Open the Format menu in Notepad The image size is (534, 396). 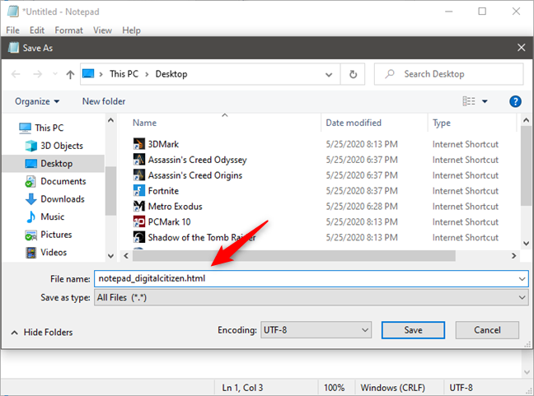pos(69,30)
